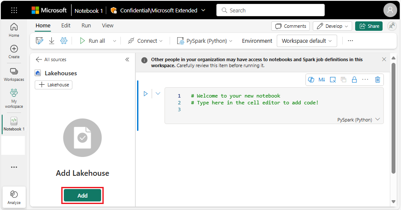
Task: Open the user profile avatar
Action: [x=390, y=10]
